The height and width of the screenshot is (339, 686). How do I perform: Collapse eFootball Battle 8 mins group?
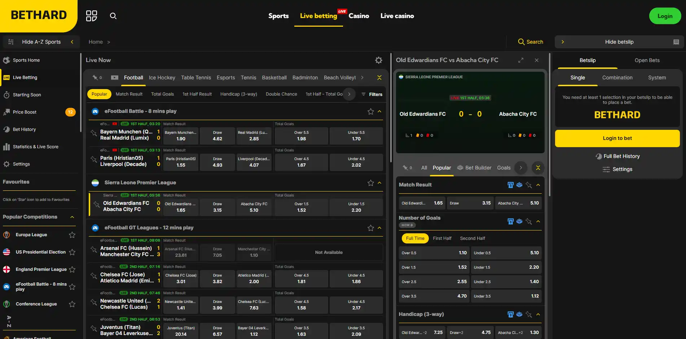click(379, 111)
